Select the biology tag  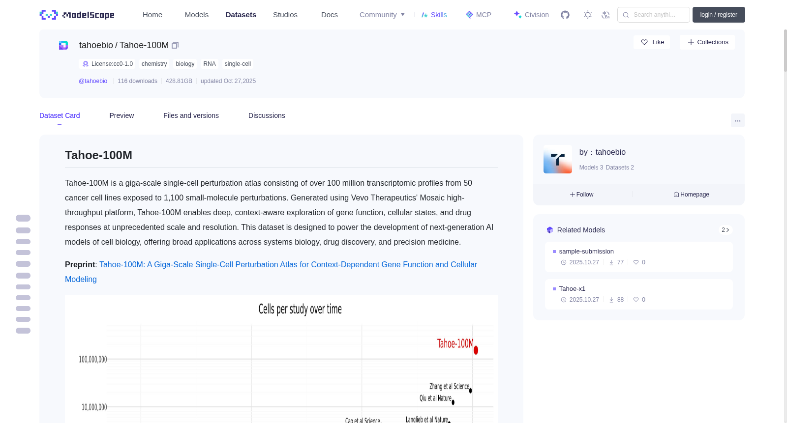point(185,64)
